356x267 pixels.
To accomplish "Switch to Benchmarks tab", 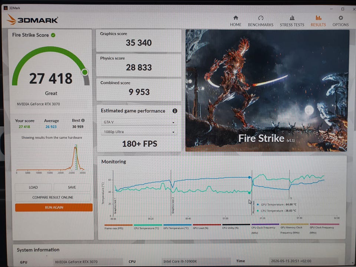I will point(260,21).
